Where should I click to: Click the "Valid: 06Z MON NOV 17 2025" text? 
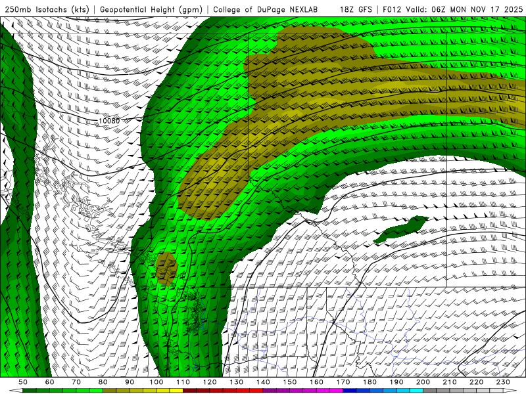(x=464, y=9)
